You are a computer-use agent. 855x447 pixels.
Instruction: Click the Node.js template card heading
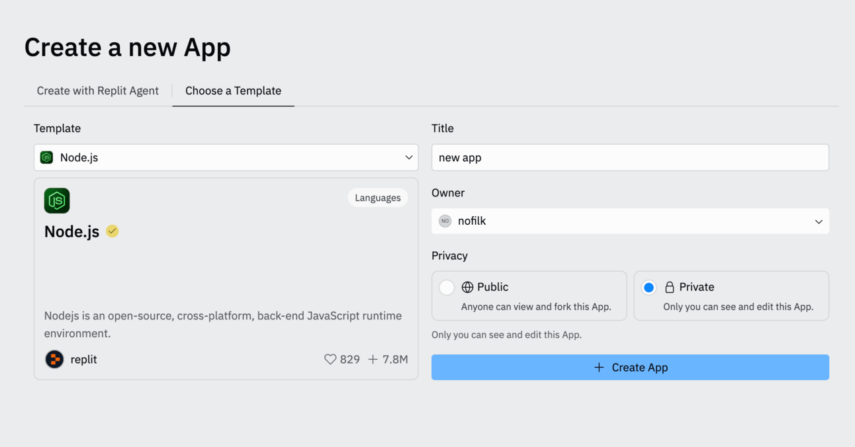(x=71, y=231)
